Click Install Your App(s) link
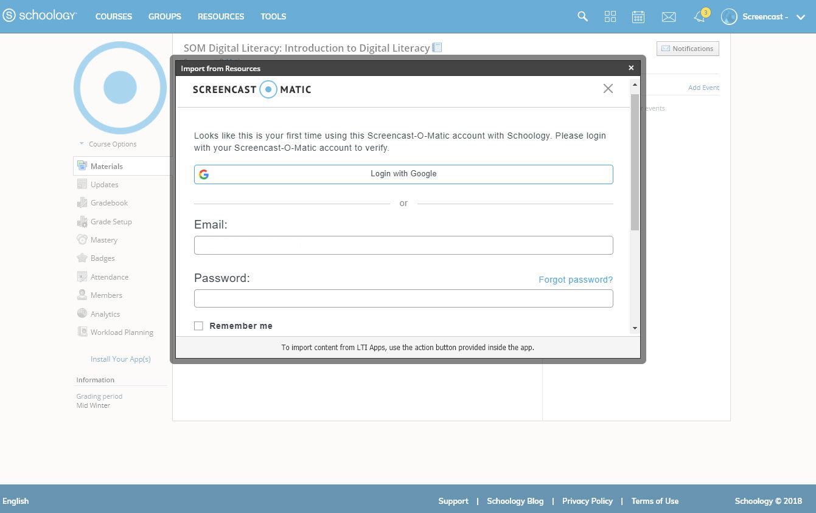Viewport: 816px width, 513px height. tap(120, 359)
